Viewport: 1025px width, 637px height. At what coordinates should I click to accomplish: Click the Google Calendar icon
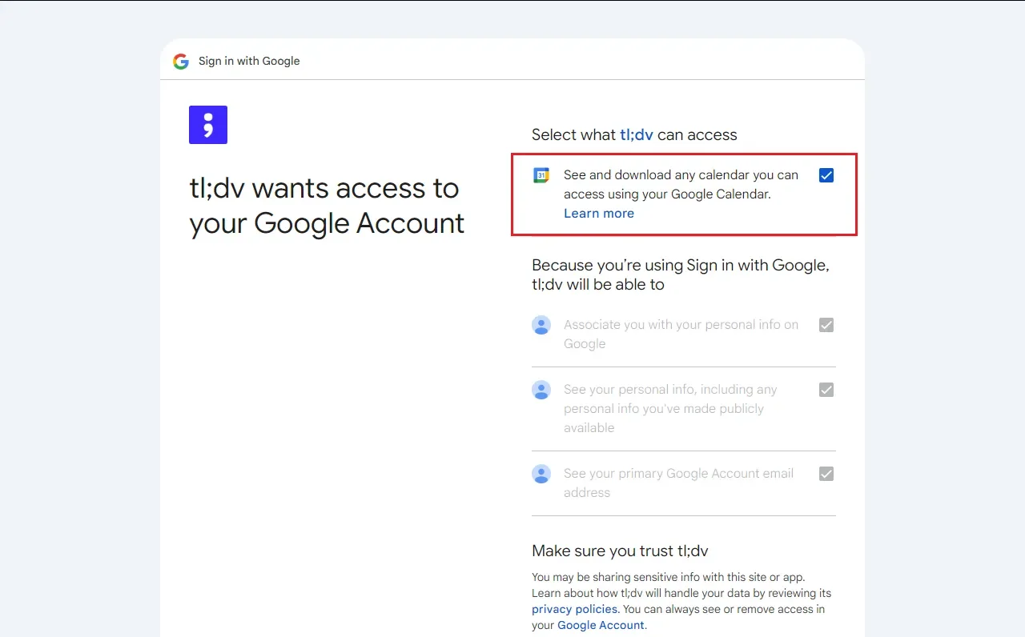[x=541, y=175]
